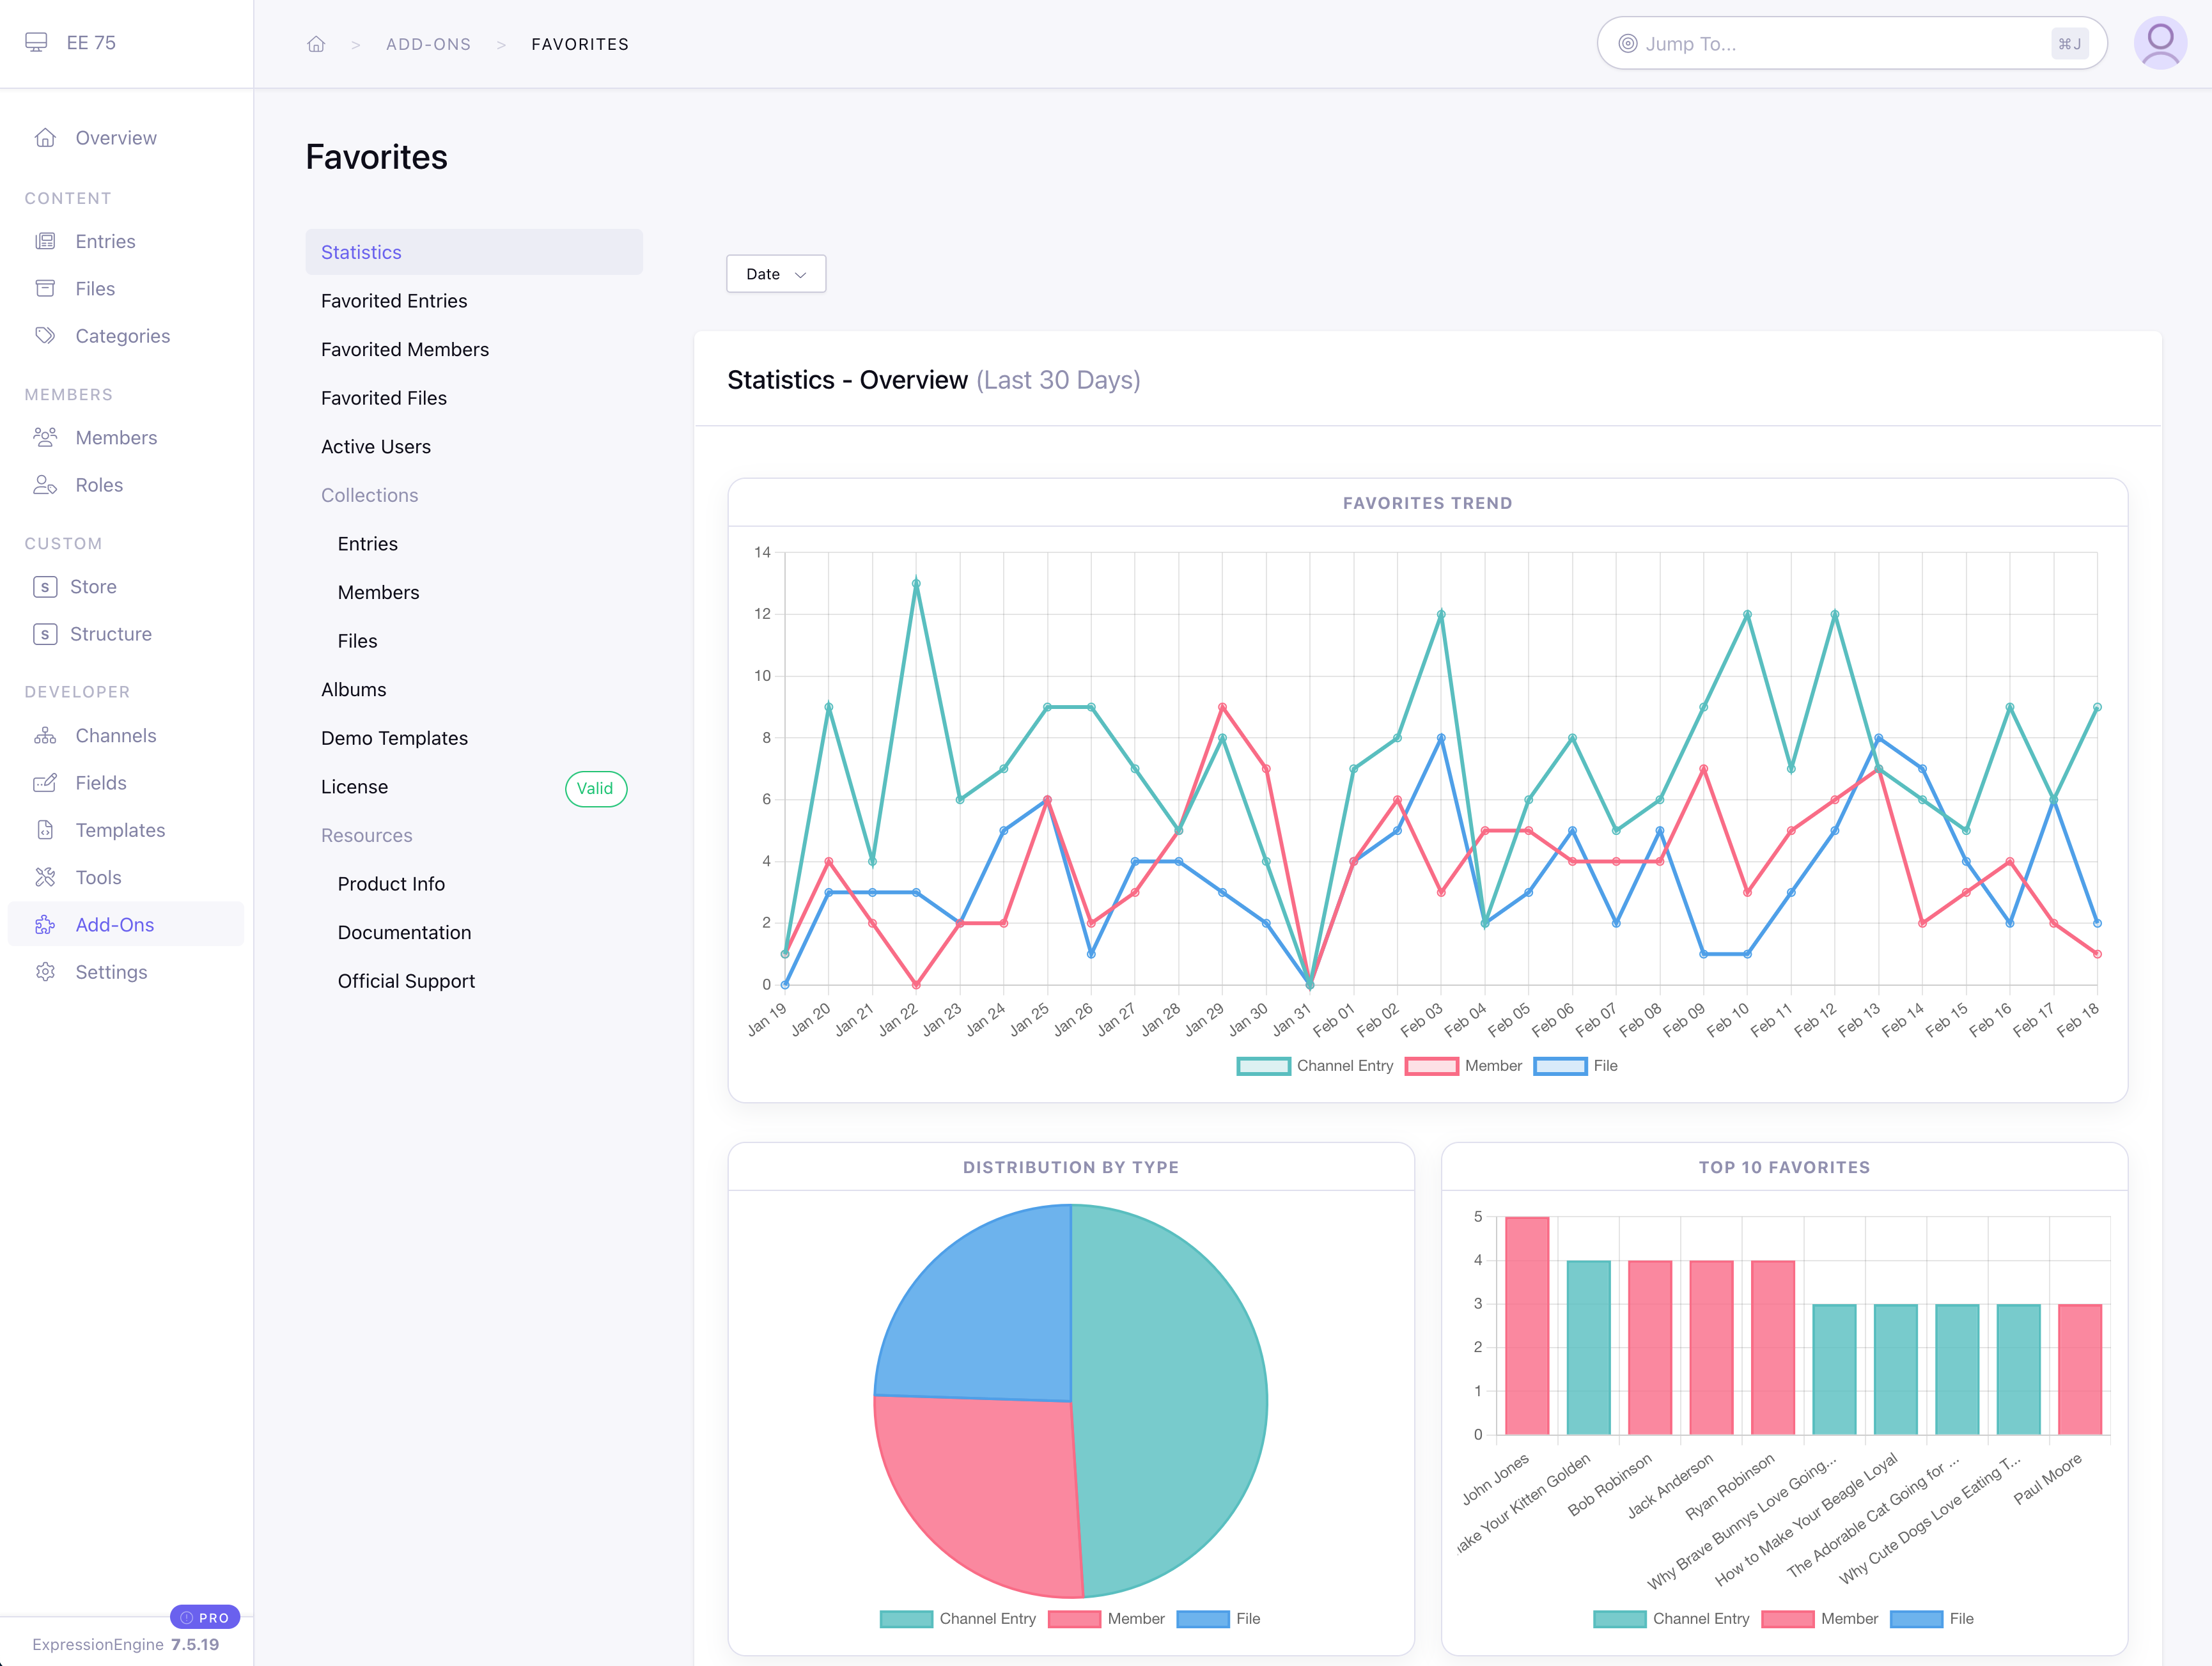Open the Official Support link

pyautogui.click(x=406, y=981)
